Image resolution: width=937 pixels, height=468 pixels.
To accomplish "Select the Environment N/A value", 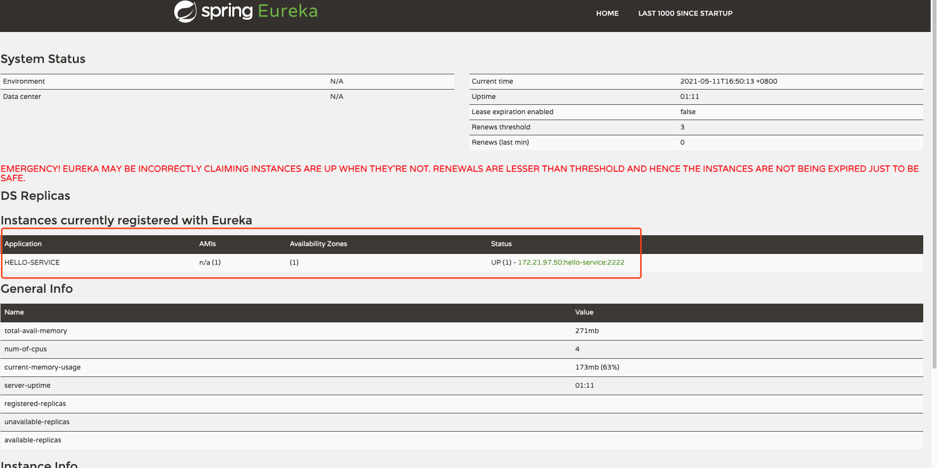I will coord(337,81).
